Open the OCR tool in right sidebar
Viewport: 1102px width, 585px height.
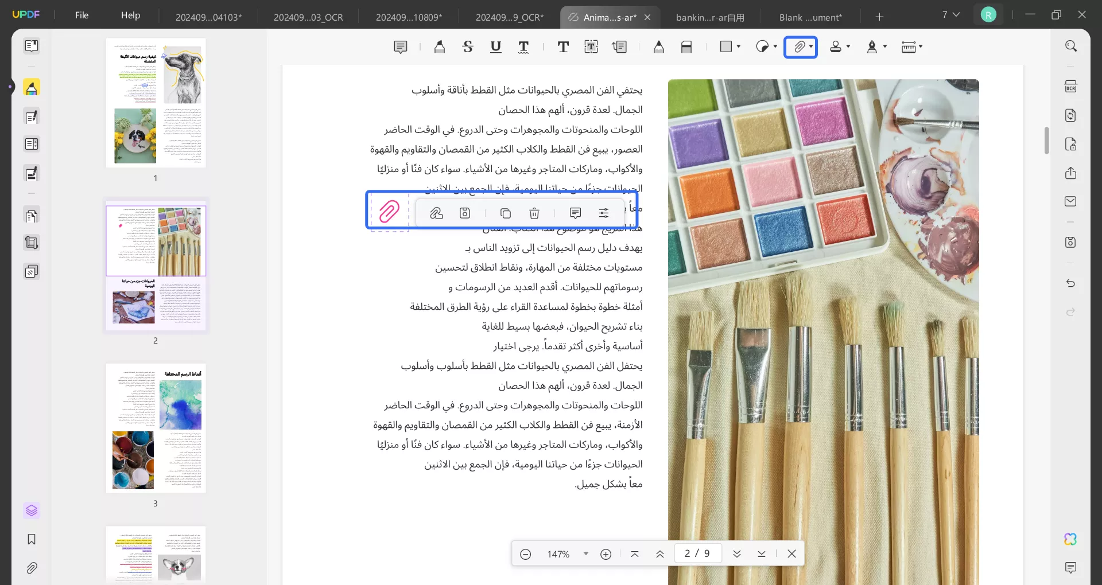(1071, 86)
